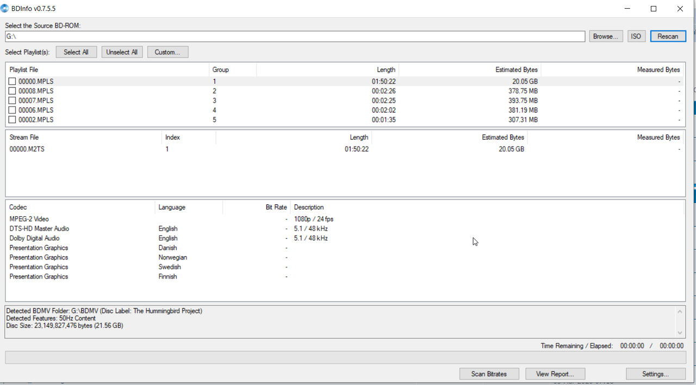Check the 00000.MPLS playlist checkbox
The image size is (696, 385).
12,81
